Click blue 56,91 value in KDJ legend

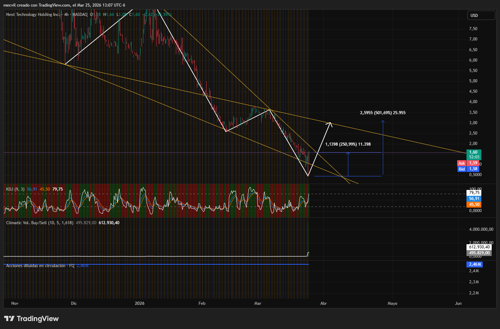click(32, 189)
